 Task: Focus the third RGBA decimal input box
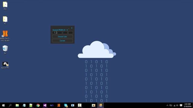pos(65,33)
